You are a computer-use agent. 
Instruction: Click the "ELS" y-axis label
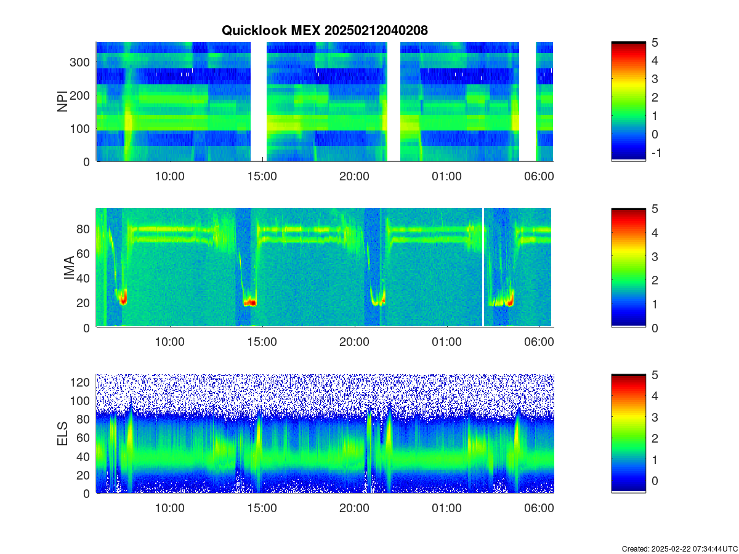coord(63,433)
